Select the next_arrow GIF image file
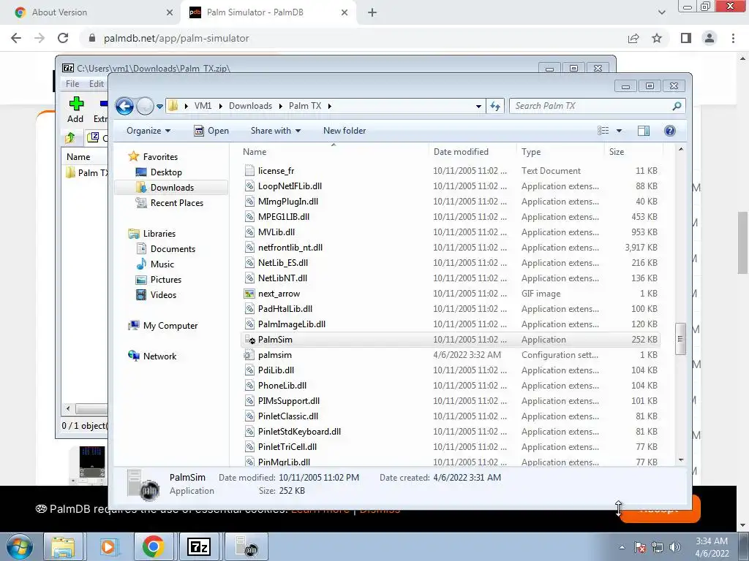The width and height of the screenshot is (749, 561). pos(451,294)
